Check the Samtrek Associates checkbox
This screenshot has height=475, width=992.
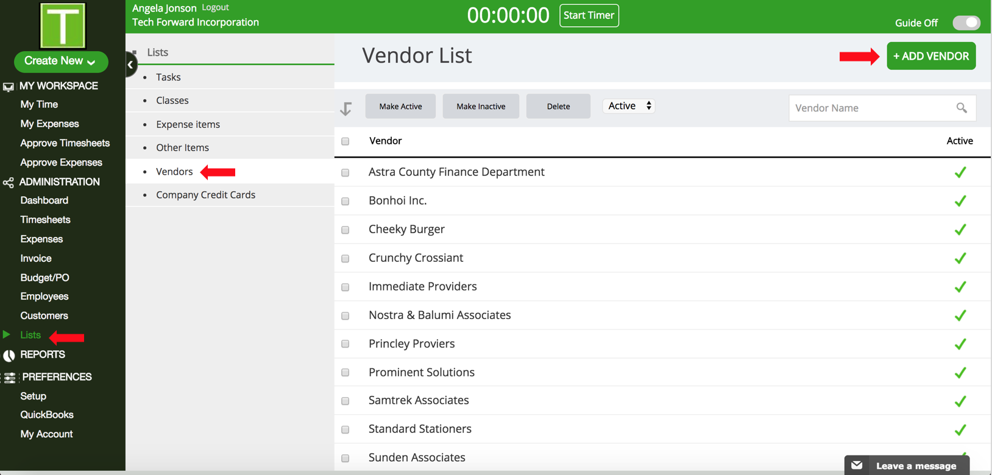345,401
